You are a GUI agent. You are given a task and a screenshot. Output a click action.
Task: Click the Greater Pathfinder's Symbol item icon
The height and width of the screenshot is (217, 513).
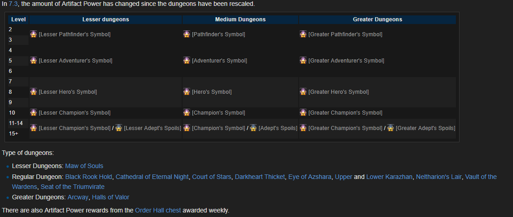coord(303,34)
